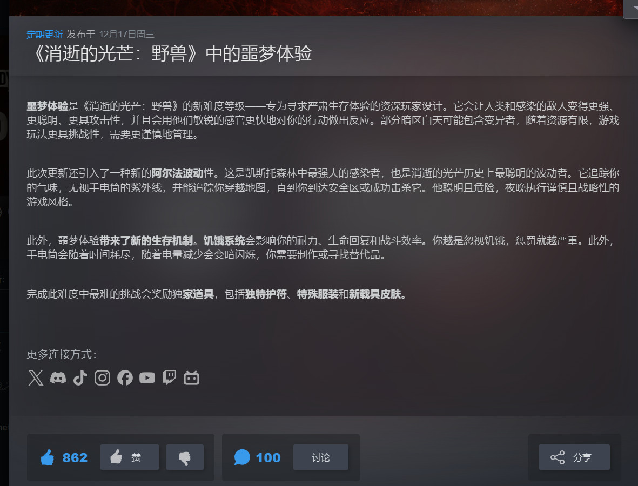Open the Instagram social link icon
This screenshot has height=486, width=638.
pos(102,378)
